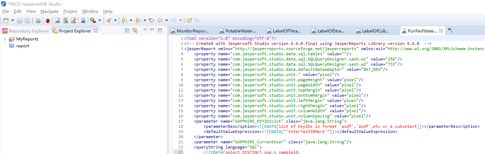Image resolution: width=485 pixels, height=154 pixels.
Task: Click the Last Edit Location icon
Action: tap(152, 20)
